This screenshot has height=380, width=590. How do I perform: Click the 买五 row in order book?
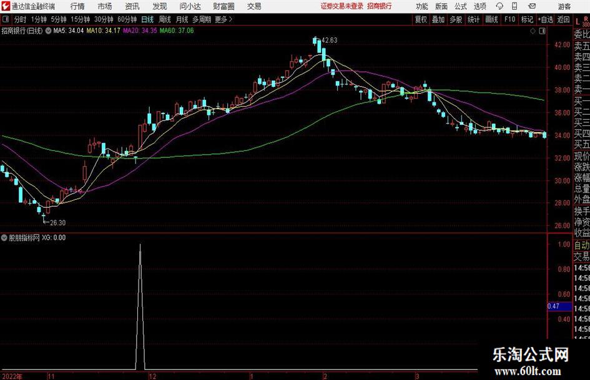[582, 144]
